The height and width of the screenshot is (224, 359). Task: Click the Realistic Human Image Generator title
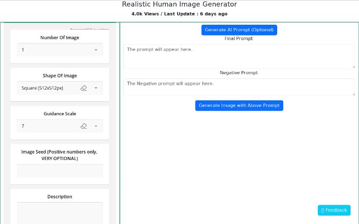(179, 4)
